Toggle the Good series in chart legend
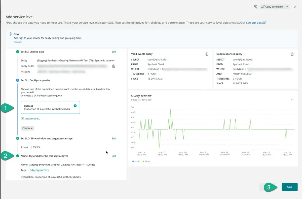The height and width of the screenshot is (199, 302). click(x=147, y=161)
